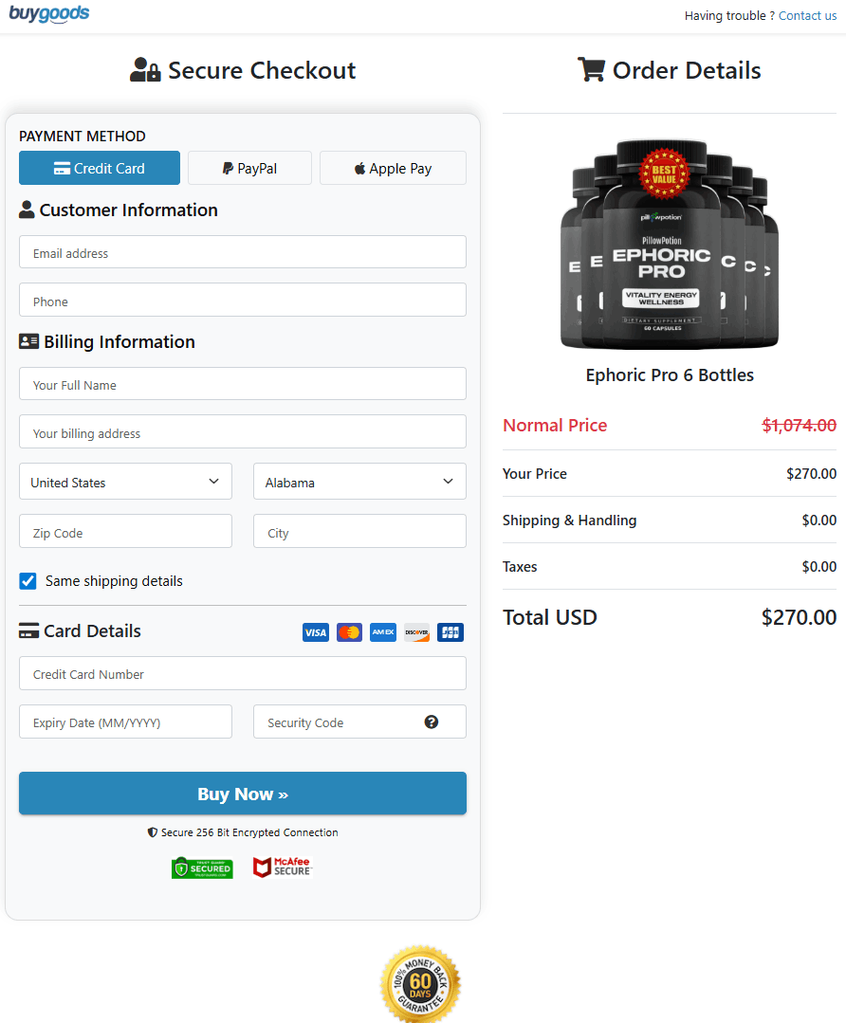This screenshot has width=846, height=1023.
Task: Select Credit Card payment method
Action: point(100,168)
